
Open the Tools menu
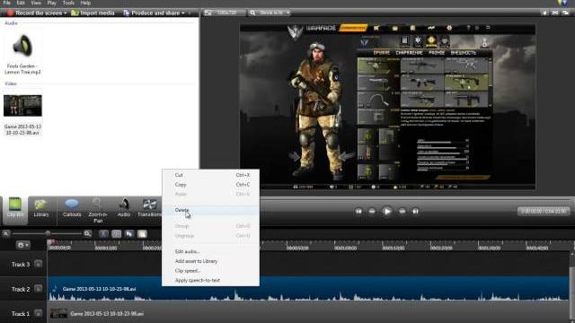(x=68, y=3)
